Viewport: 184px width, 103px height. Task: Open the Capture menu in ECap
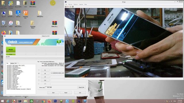click(x=81, y=4)
